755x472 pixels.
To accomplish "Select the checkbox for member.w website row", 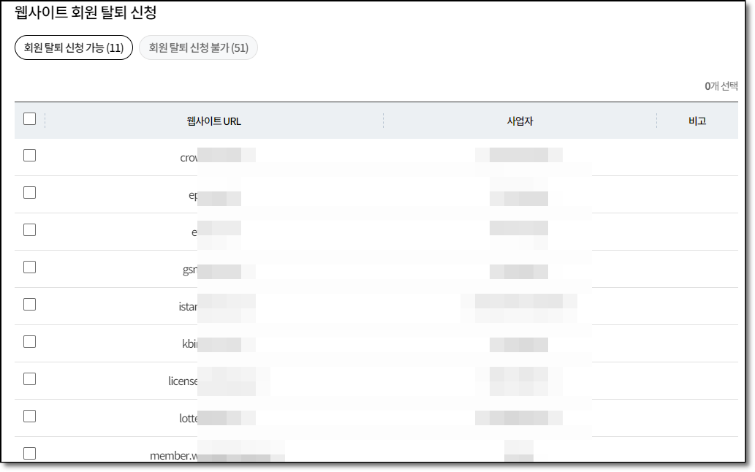I will pos(29,453).
